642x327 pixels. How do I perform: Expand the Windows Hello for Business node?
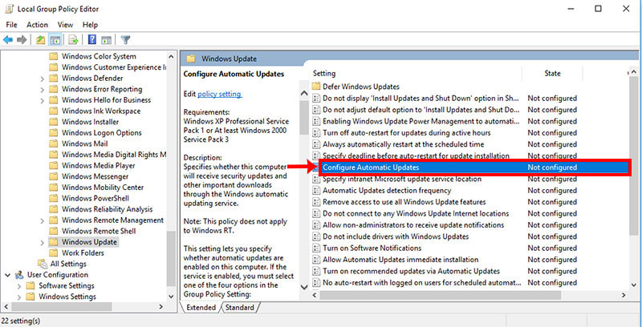pos(43,100)
